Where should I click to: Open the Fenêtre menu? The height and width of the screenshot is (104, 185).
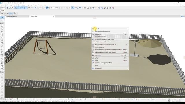tap(40, 5)
